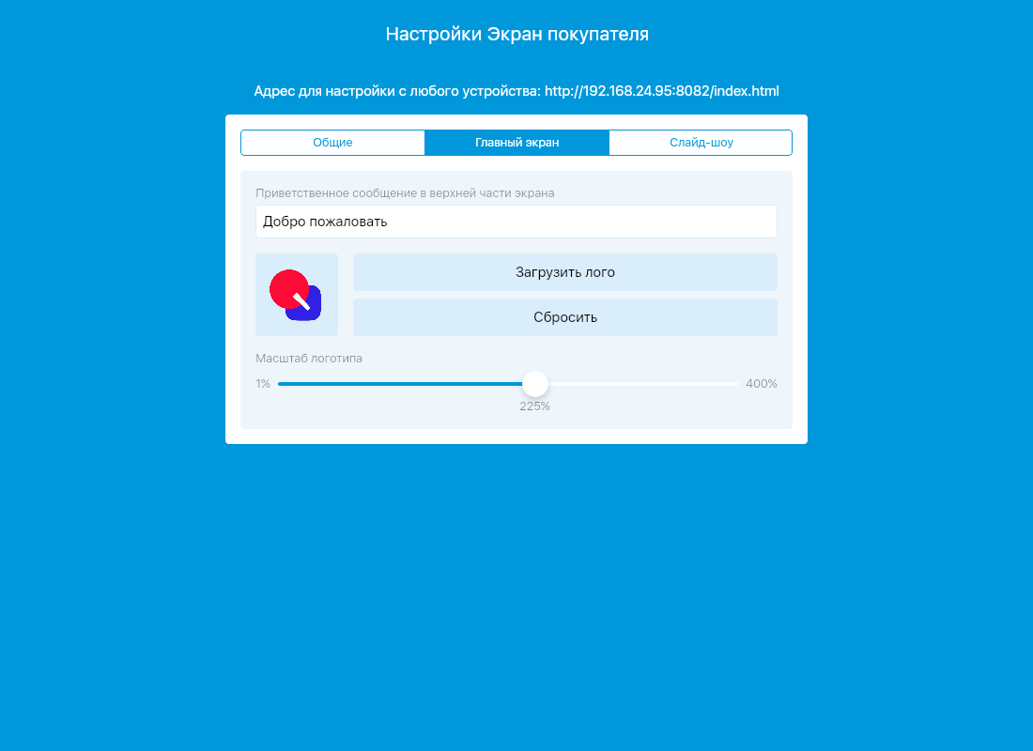Open the 'Слайд-шоу' tab
Image resolution: width=1033 pixels, height=751 pixels.
701,142
